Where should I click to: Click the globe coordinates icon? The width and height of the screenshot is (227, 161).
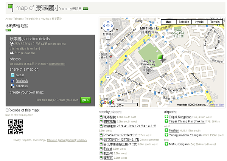coord(12,44)
